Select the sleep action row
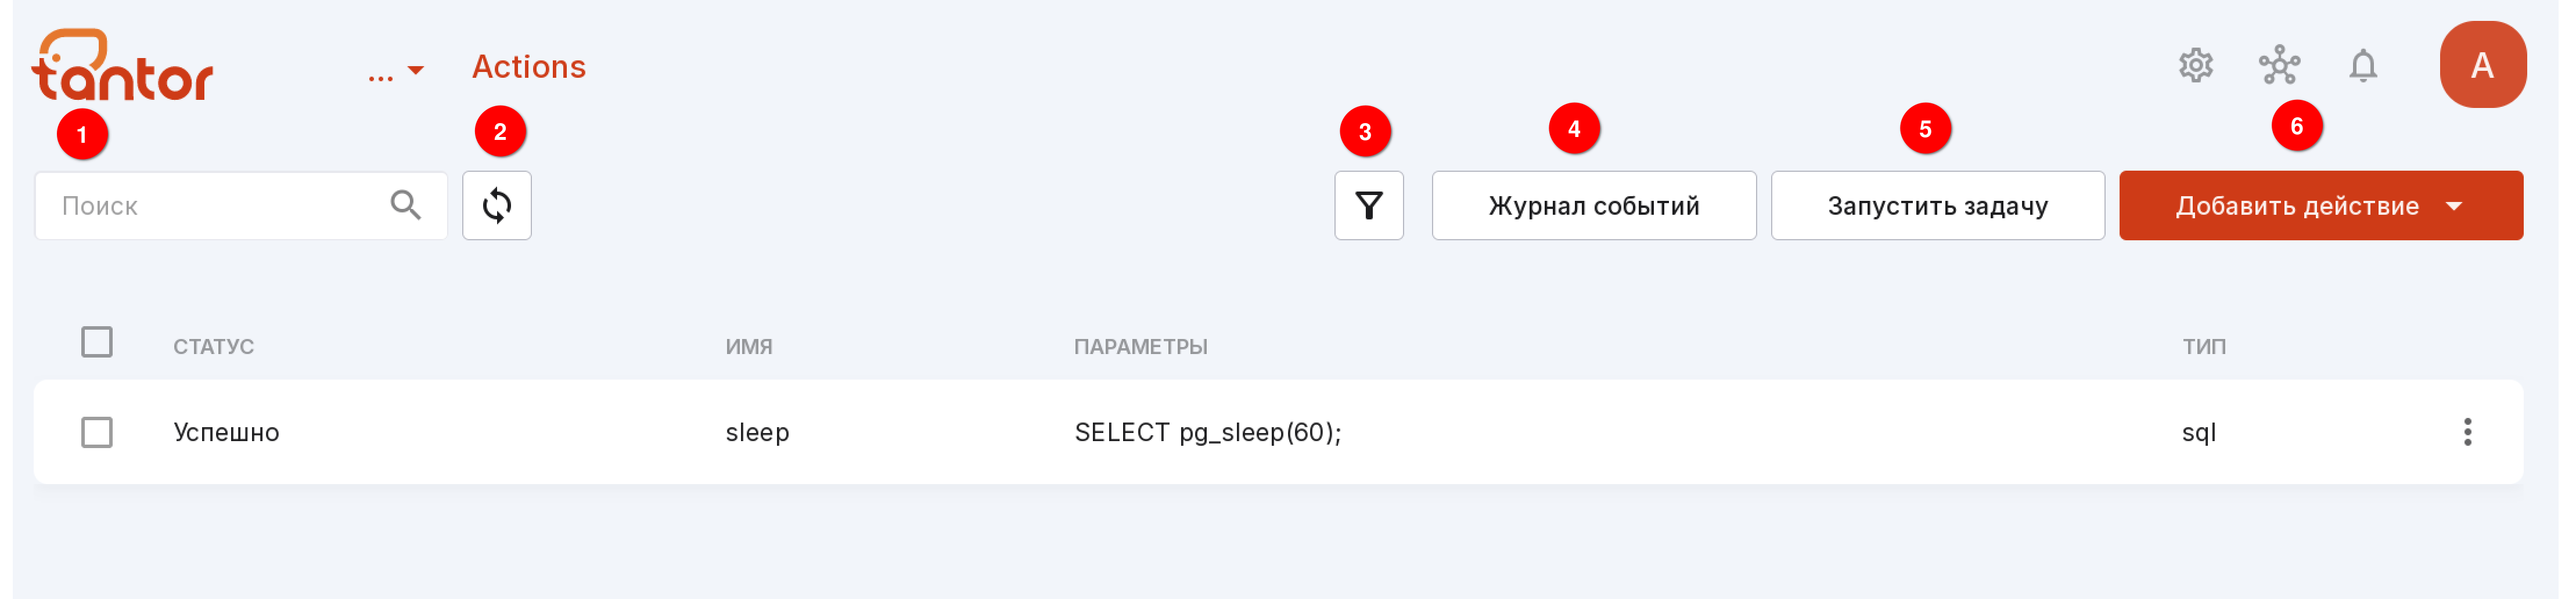The width and height of the screenshot is (2576, 599). click(x=1278, y=432)
